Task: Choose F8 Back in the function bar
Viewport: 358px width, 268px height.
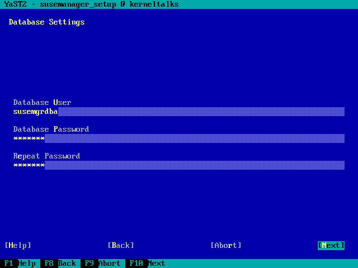Action: coord(60,264)
